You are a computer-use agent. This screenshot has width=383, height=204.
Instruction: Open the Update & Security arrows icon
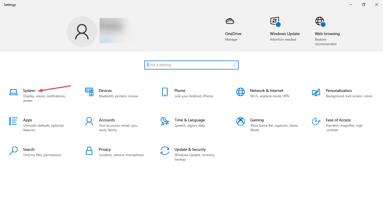coord(165,151)
